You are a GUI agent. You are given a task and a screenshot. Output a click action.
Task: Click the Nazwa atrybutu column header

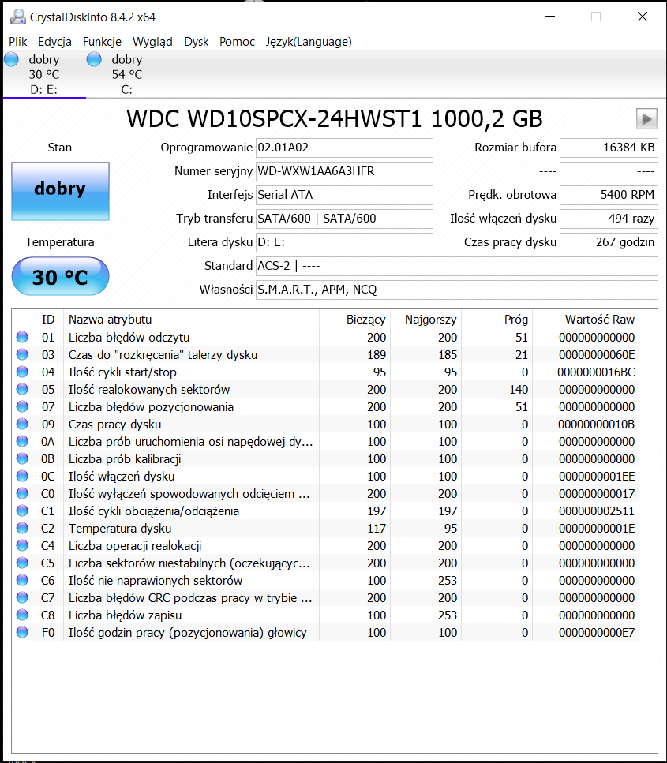191,320
